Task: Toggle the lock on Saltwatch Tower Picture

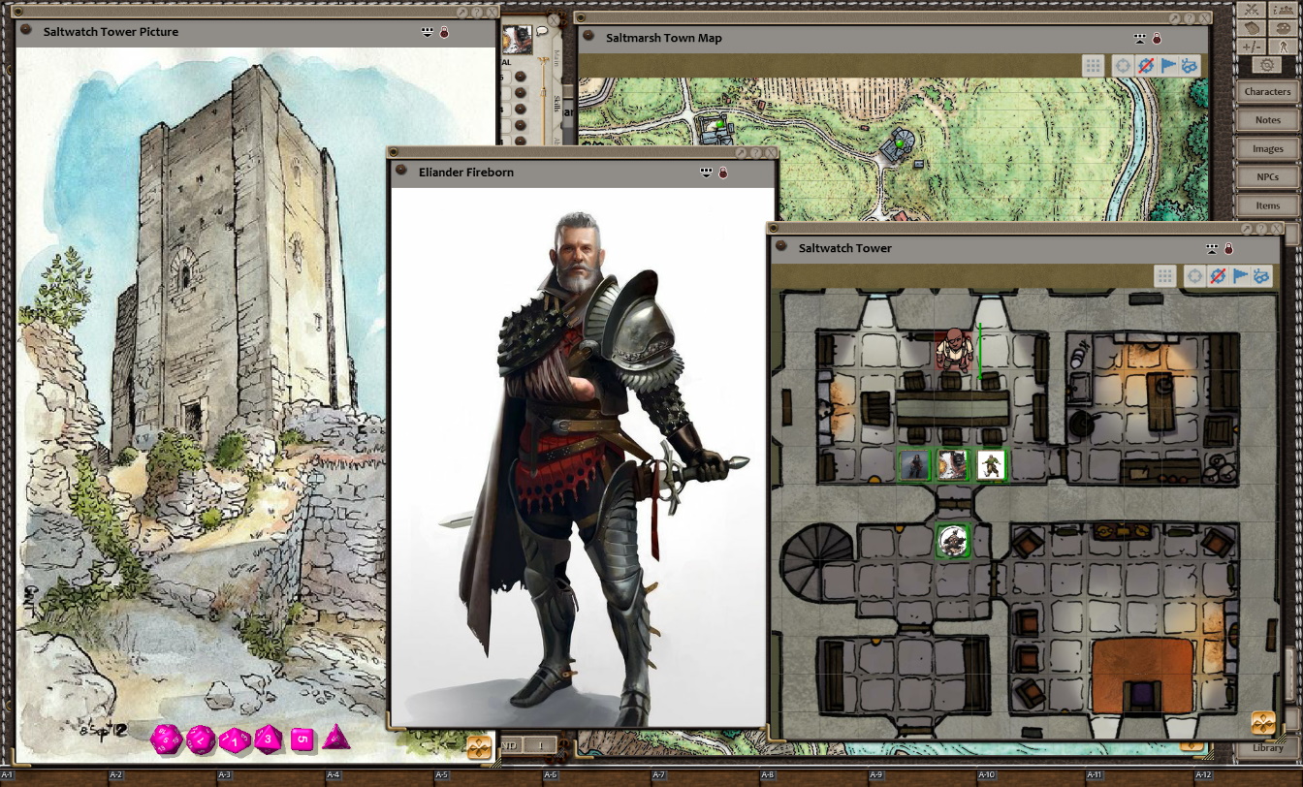Action: 444,32
